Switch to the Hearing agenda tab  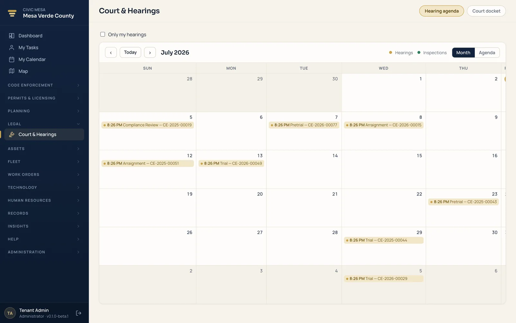(442, 11)
